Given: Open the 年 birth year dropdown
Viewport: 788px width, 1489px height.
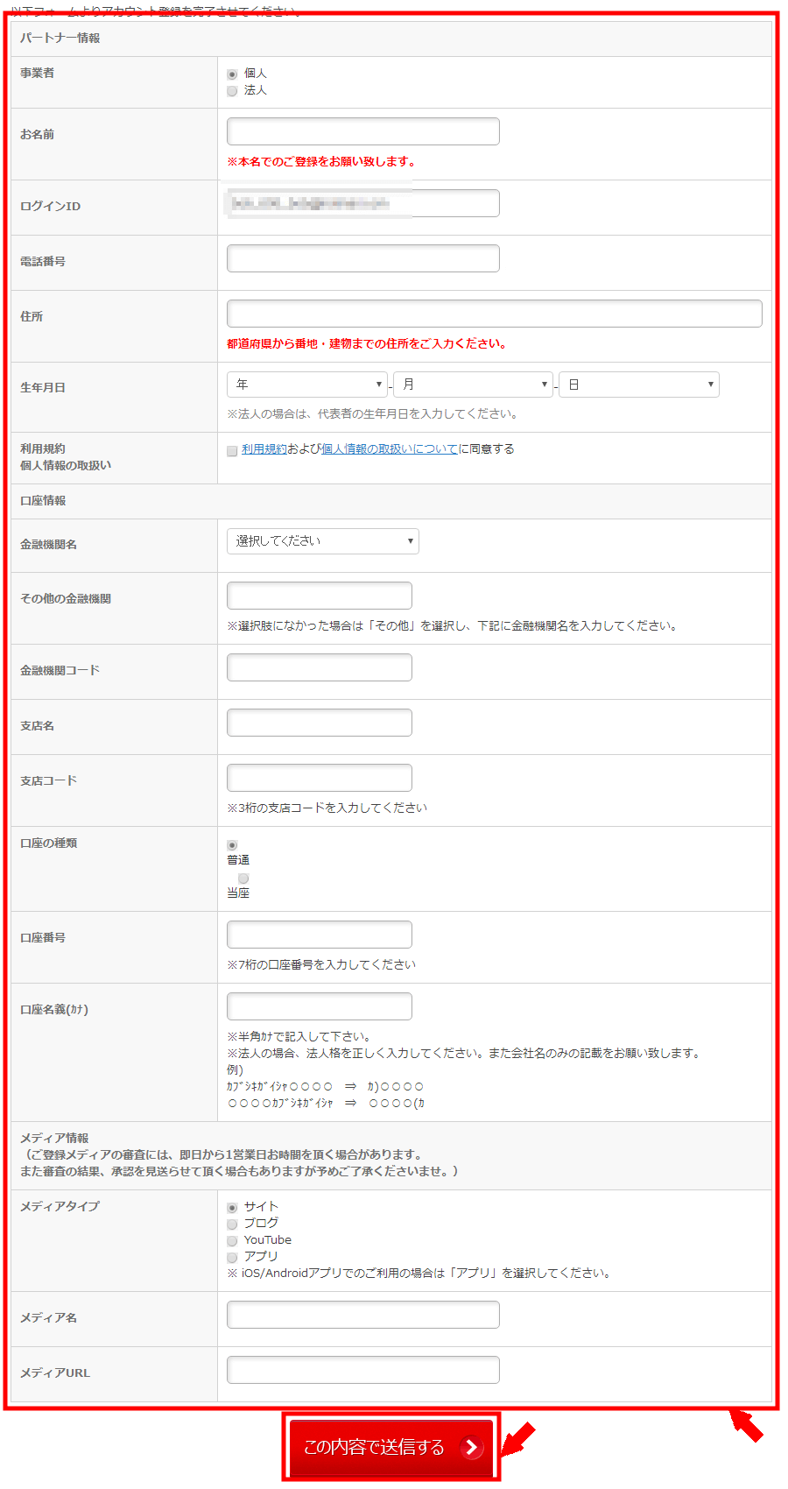Looking at the screenshot, I should tap(307, 385).
